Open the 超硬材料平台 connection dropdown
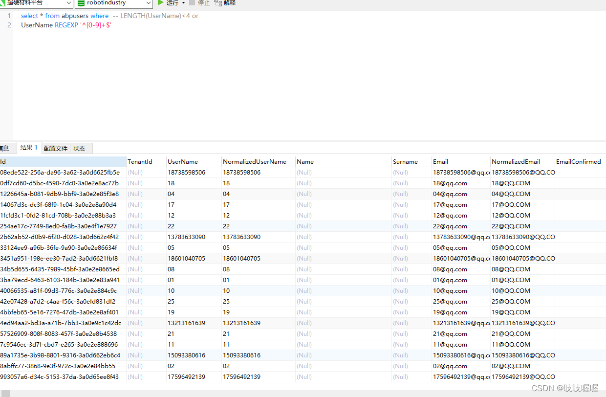This screenshot has width=606, height=397. (x=68, y=3)
